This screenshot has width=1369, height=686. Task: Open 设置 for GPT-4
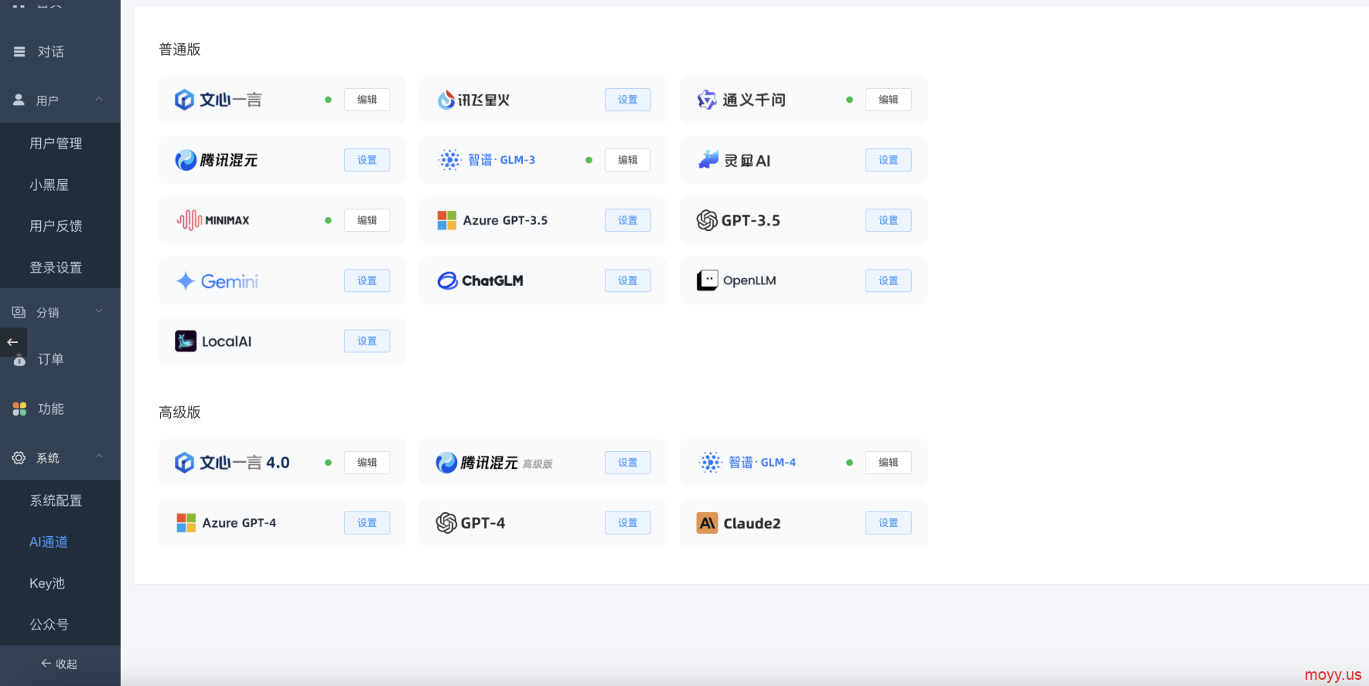pos(627,523)
